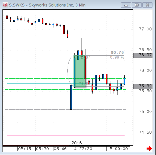Click the 05:45 time axis label
Image resolution: width=156 pixels, height=155 pixels.
click(x=60, y=149)
